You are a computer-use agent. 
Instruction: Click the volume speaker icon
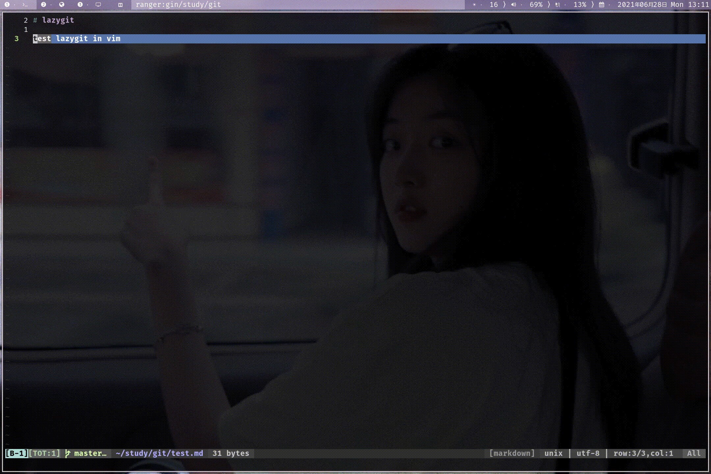tap(513, 5)
